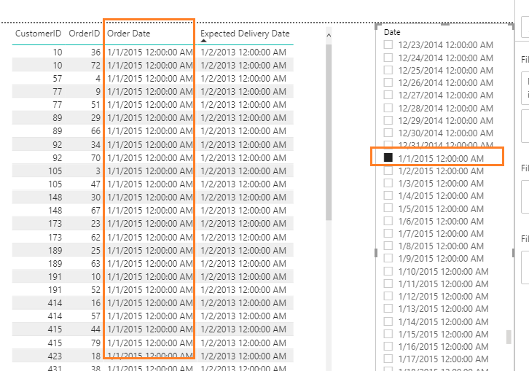Click OrderID cell 57
The image size is (529, 371).
pos(95,316)
